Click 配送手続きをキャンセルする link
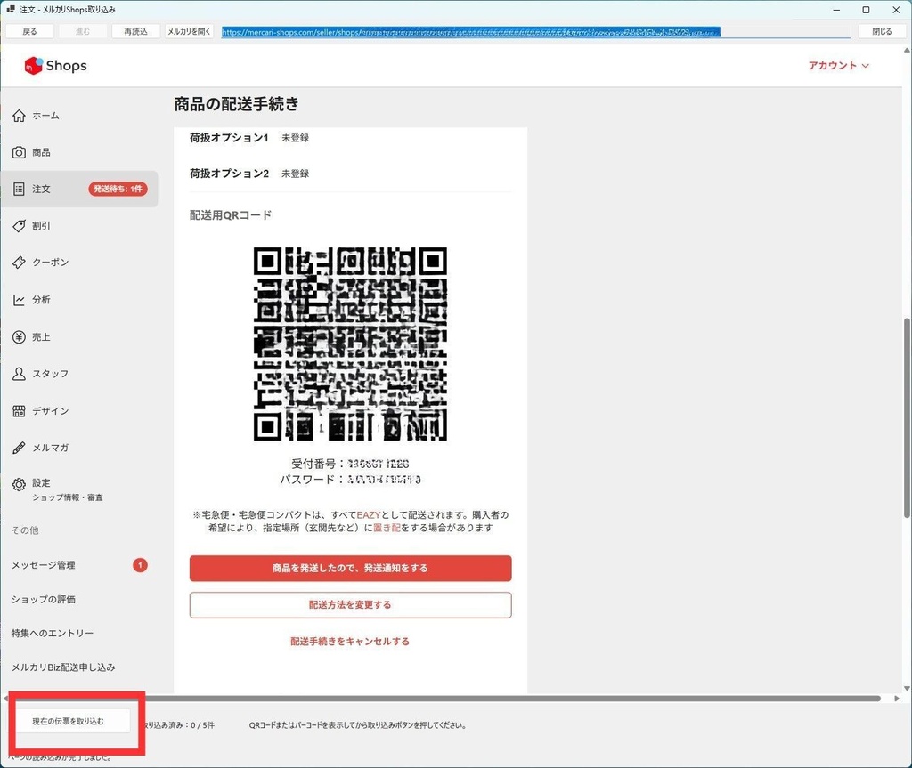This screenshot has height=768, width=912. (x=350, y=642)
